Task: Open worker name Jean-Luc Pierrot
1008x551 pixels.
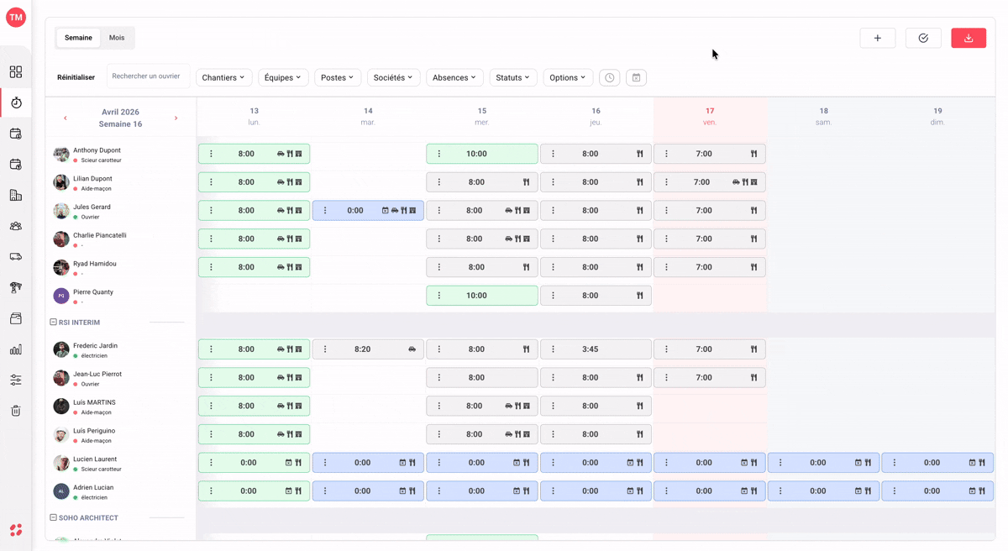Action: (x=97, y=374)
